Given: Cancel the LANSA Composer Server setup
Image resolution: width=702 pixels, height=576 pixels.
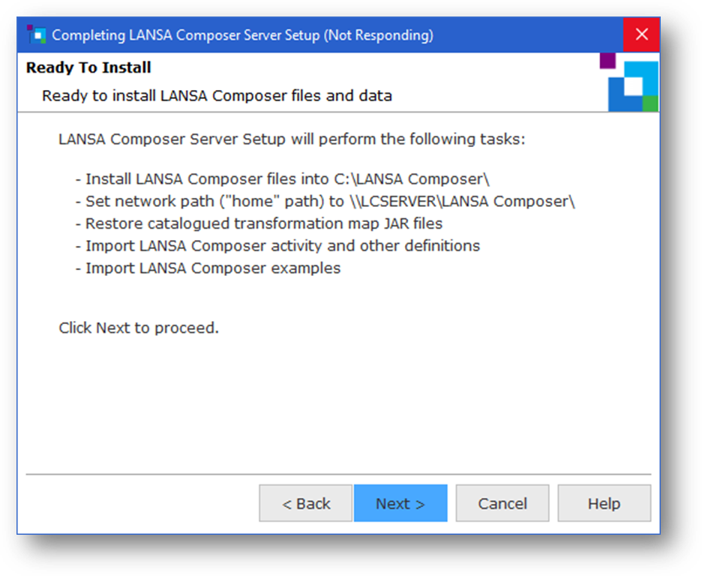Looking at the screenshot, I should coord(502,503).
